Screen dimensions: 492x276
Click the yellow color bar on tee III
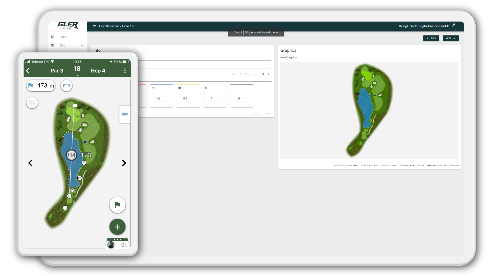pyautogui.click(x=188, y=85)
